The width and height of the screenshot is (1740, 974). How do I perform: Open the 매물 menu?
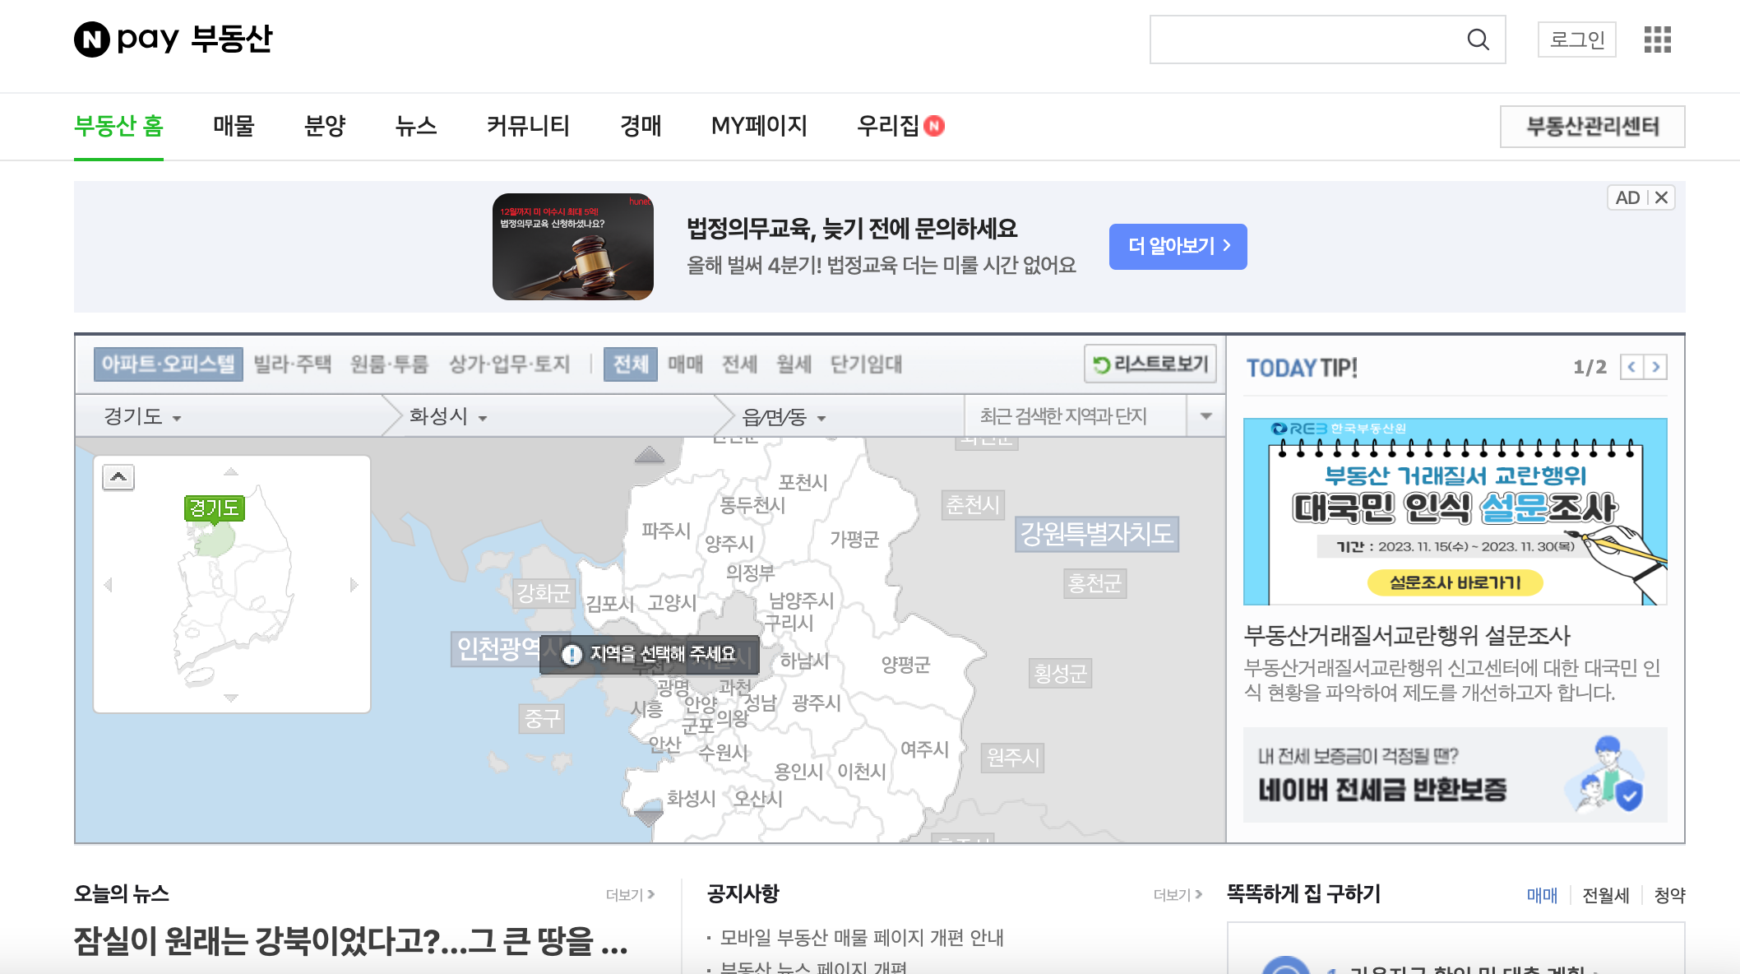234,126
